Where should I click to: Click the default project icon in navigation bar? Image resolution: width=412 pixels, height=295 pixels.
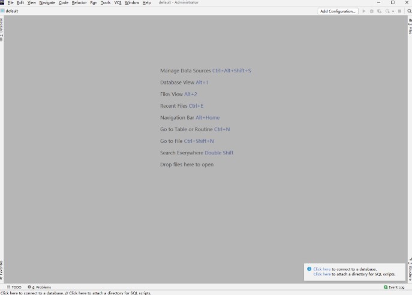click(2, 11)
